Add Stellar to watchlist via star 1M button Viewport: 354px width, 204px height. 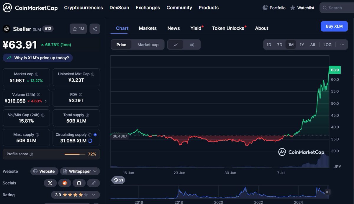tap(78, 29)
